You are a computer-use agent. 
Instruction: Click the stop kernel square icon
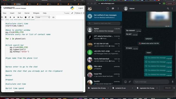[x=26, y=17]
